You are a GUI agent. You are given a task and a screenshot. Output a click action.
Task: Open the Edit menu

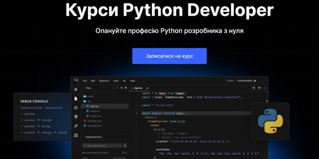pos(93,81)
